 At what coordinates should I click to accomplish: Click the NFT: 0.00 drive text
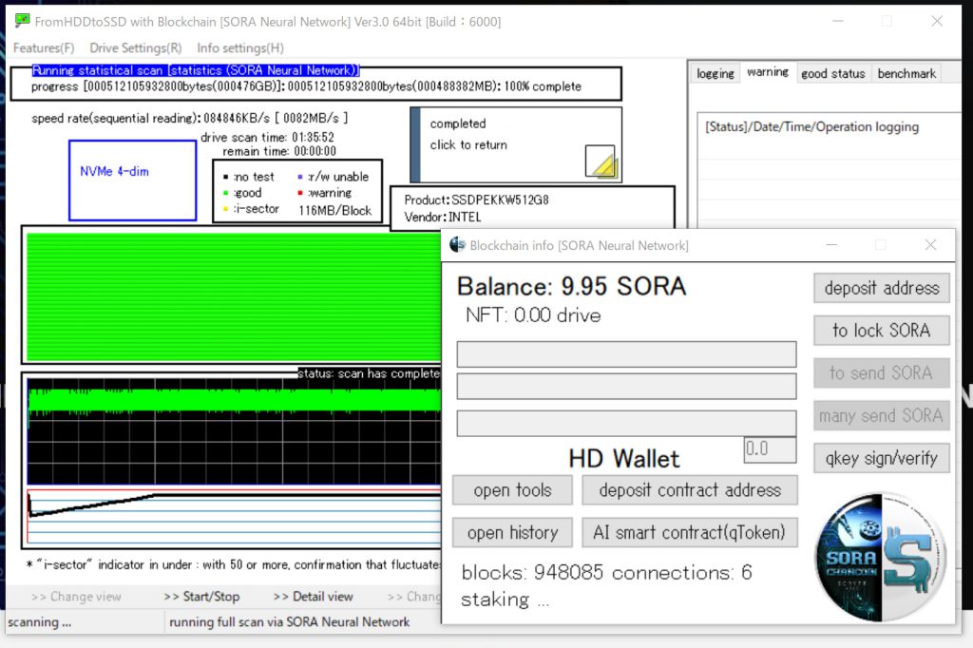(x=534, y=315)
